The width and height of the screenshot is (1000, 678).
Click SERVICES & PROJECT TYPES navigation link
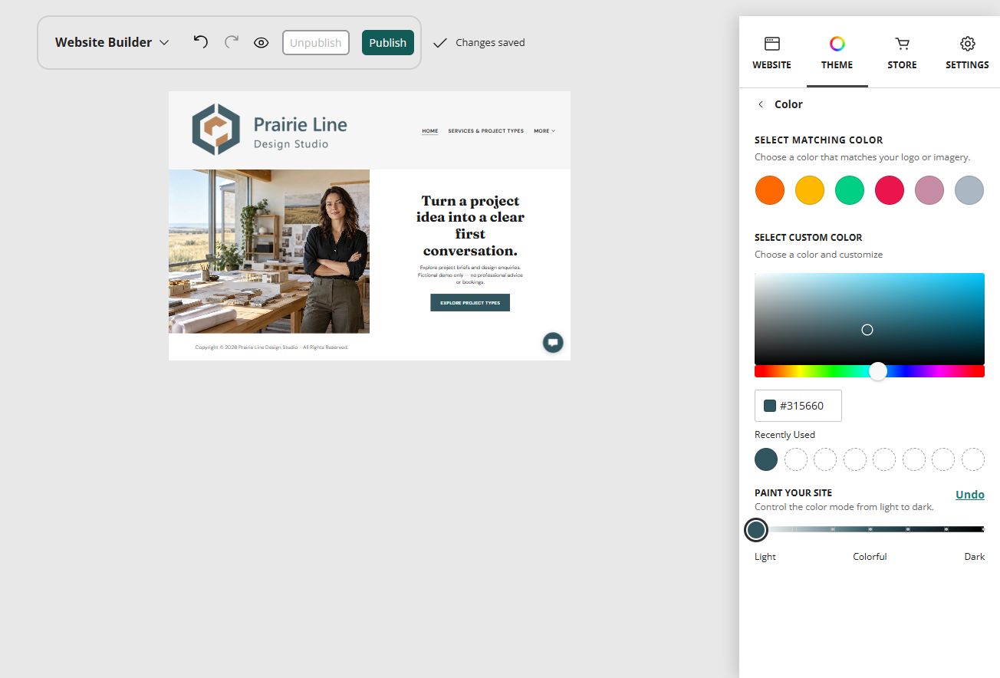[486, 131]
